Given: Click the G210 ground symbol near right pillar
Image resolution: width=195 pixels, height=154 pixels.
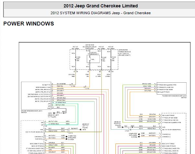Looking at the screenshot, I should point(122,127).
